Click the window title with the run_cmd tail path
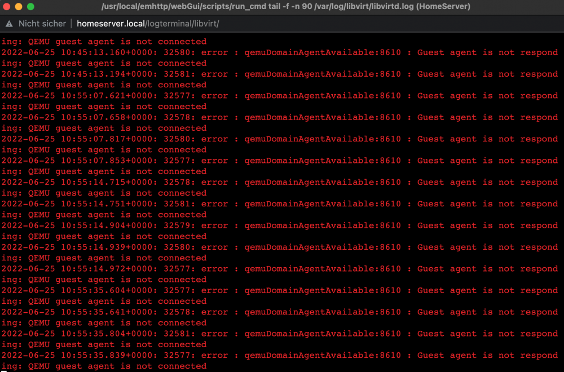 tap(285, 6)
